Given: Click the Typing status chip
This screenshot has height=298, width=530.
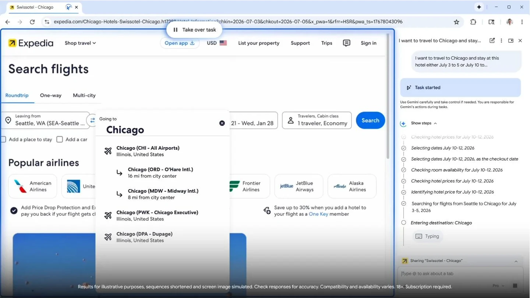Looking at the screenshot, I should point(427,237).
